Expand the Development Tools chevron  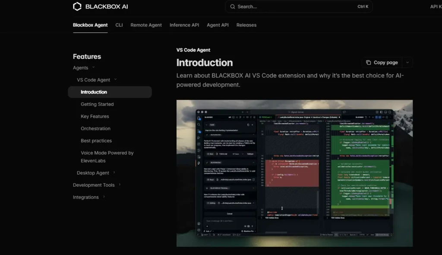120,185
